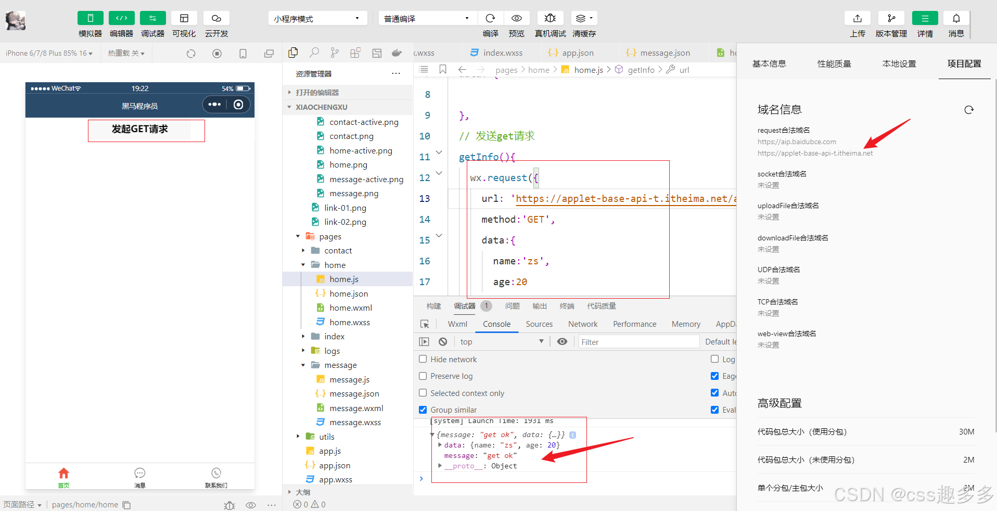This screenshot has height=511, width=997.
Task: Open 资源管理器 more options menu
Action: pos(396,73)
